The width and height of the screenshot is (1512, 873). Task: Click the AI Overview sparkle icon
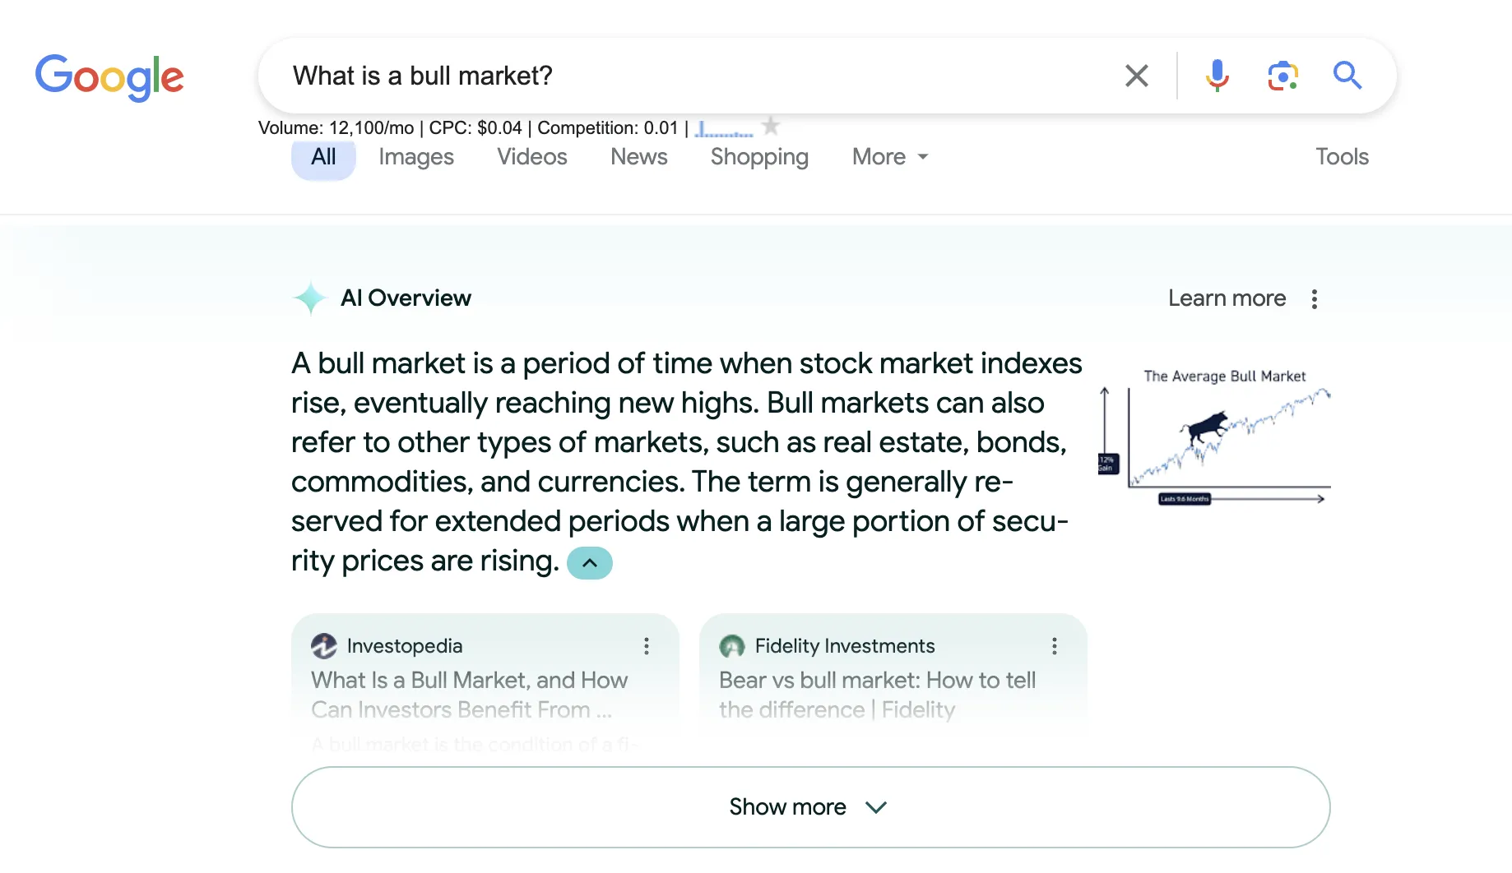(309, 298)
